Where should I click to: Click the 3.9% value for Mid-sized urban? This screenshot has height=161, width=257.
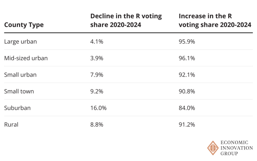[97, 58]
